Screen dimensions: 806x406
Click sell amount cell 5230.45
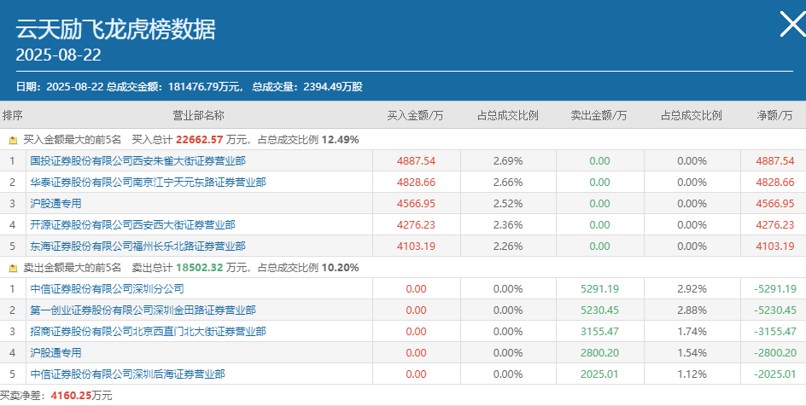point(600,310)
